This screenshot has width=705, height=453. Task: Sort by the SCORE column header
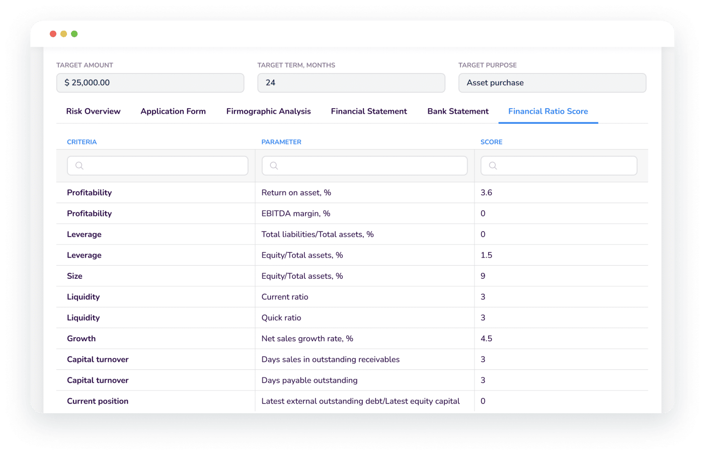click(x=491, y=142)
